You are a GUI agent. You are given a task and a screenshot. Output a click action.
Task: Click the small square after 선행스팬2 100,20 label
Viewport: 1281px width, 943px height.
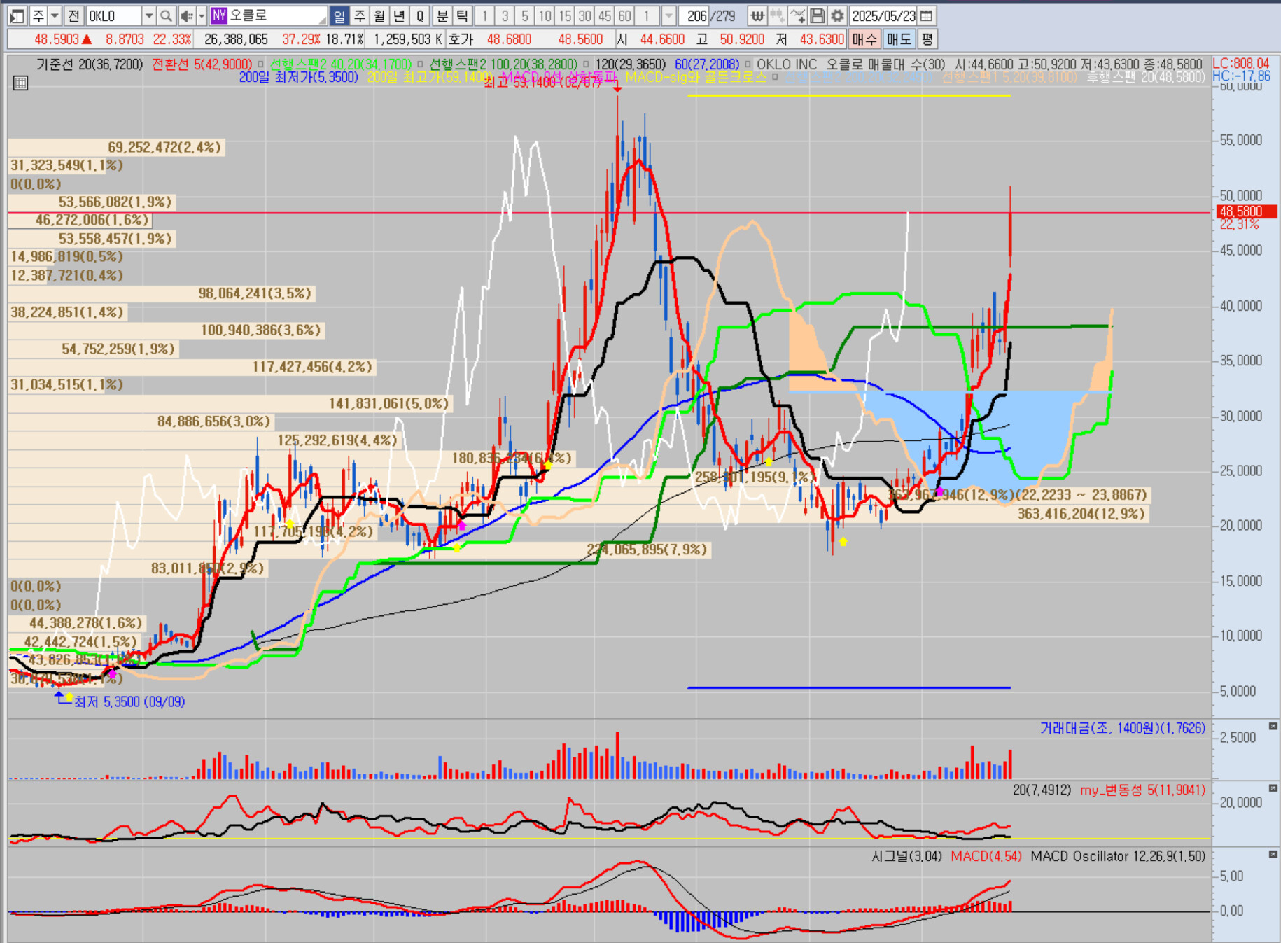[586, 64]
